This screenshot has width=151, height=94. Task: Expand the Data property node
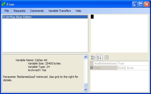tap(92, 68)
